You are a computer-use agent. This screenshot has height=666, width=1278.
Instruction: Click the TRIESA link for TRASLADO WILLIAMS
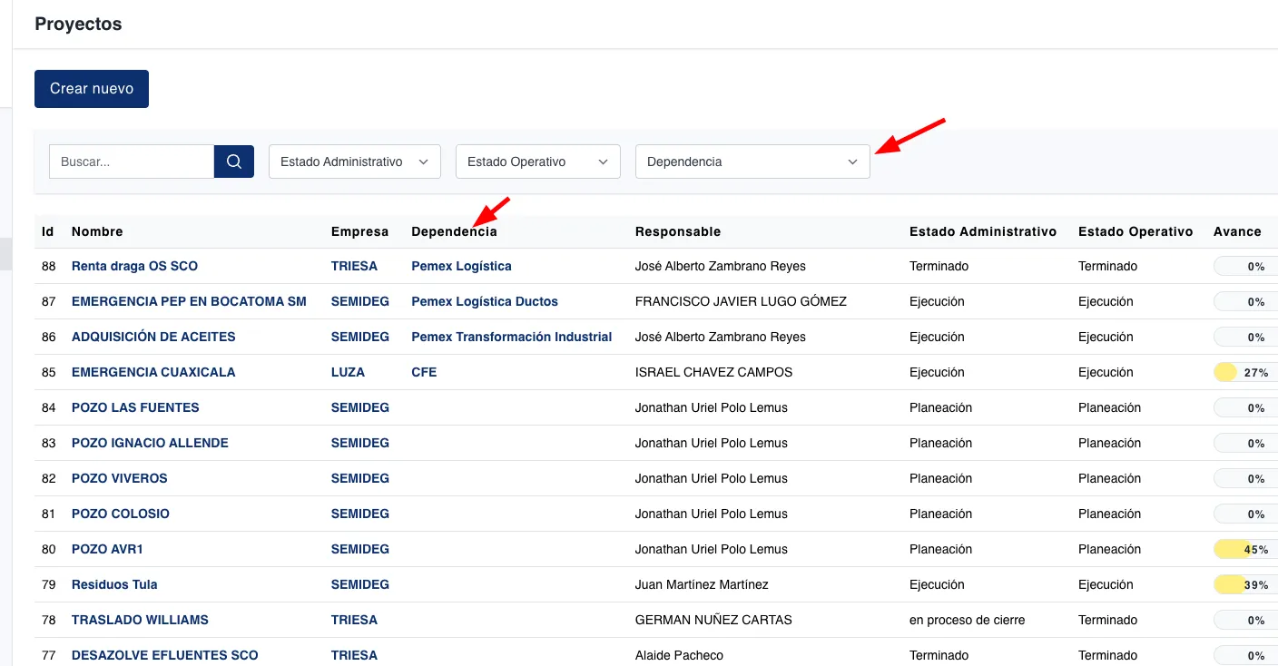(x=354, y=620)
